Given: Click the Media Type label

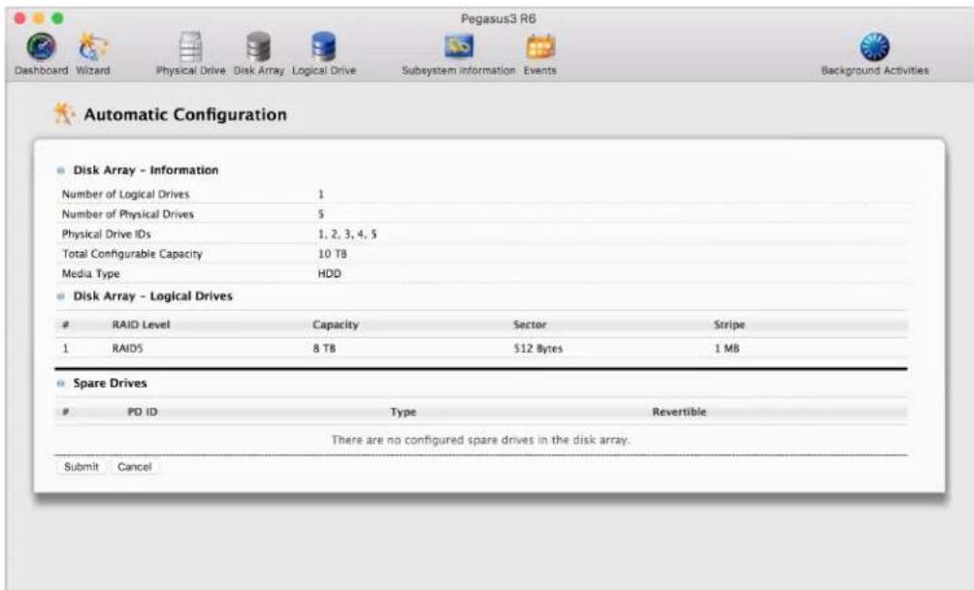Looking at the screenshot, I should [x=90, y=273].
